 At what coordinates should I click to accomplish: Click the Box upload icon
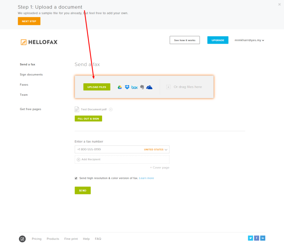click(x=135, y=87)
